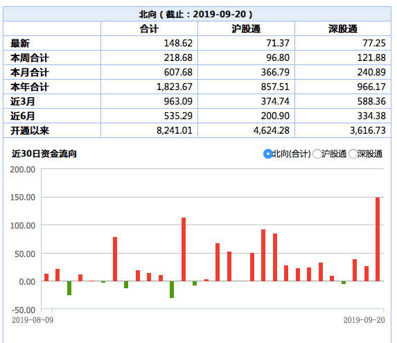Click the deepest green negative bar
Image resolution: width=397 pixels, height=343 pixels.
172,290
